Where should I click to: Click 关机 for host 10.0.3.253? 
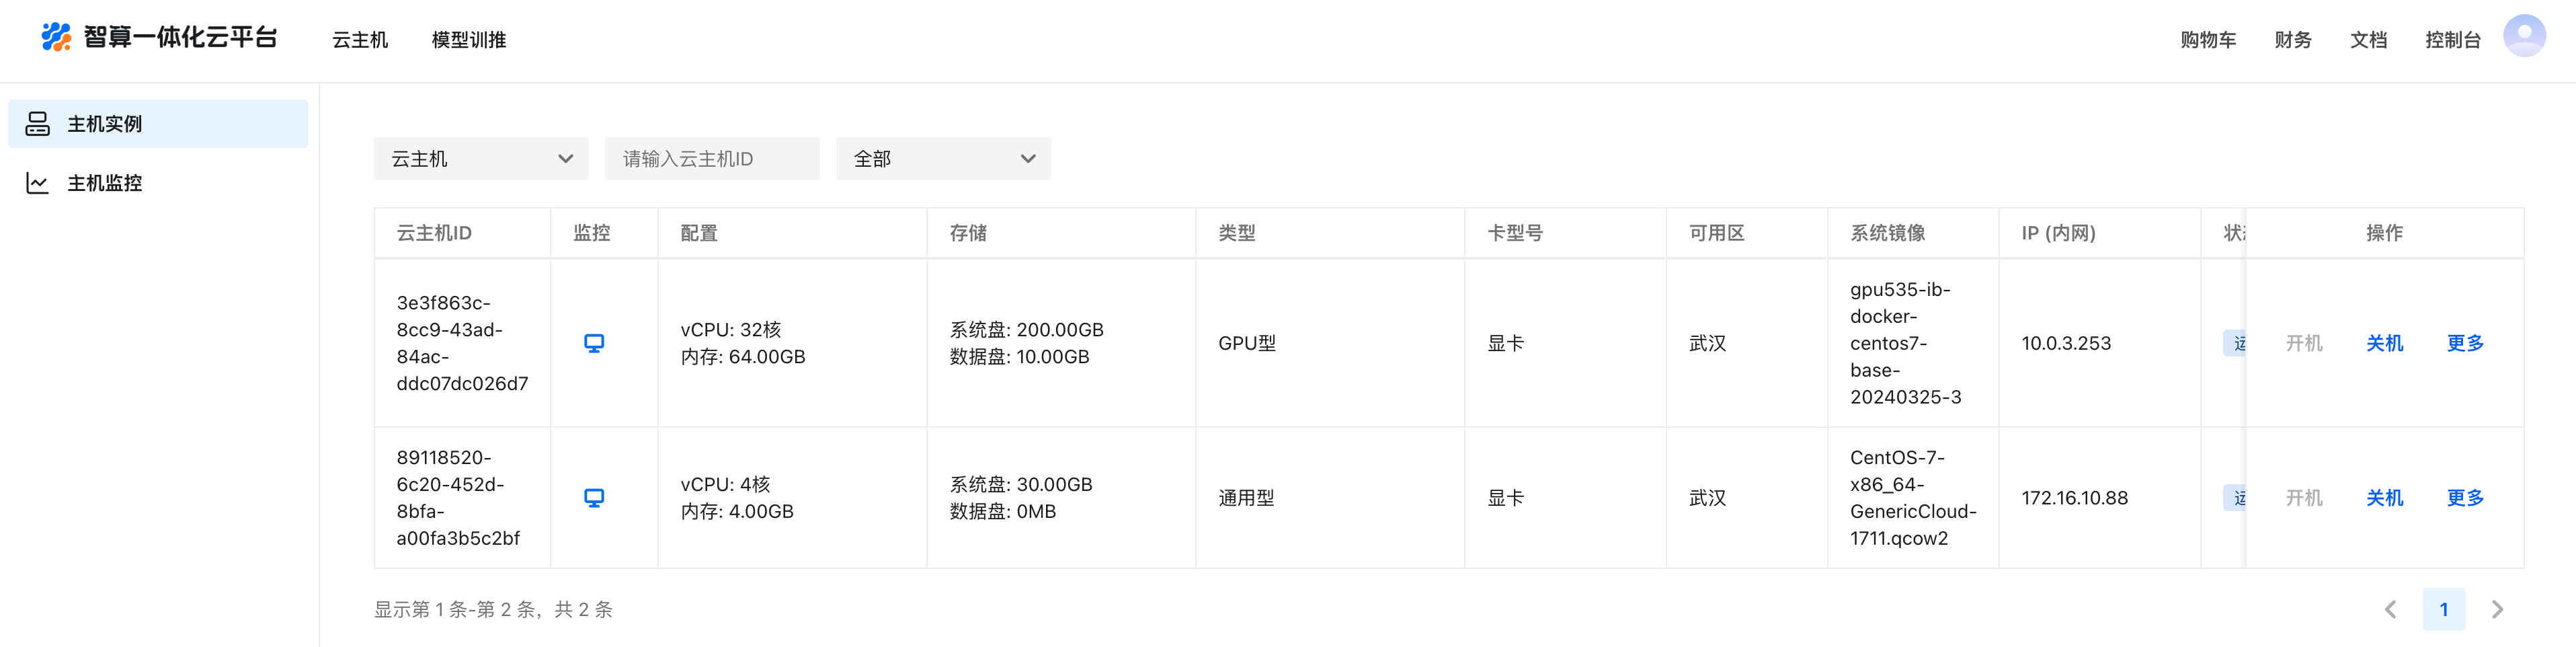pyautogui.click(x=2384, y=343)
